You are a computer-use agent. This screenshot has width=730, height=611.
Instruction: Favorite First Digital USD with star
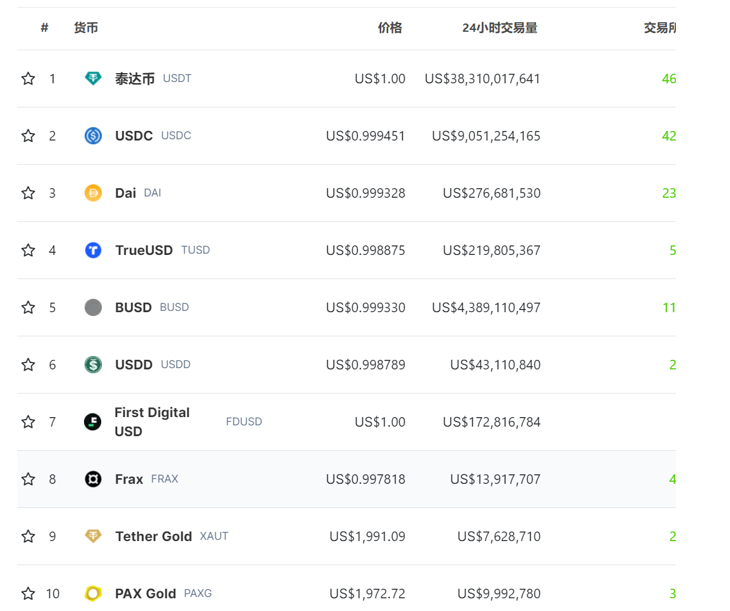29,422
